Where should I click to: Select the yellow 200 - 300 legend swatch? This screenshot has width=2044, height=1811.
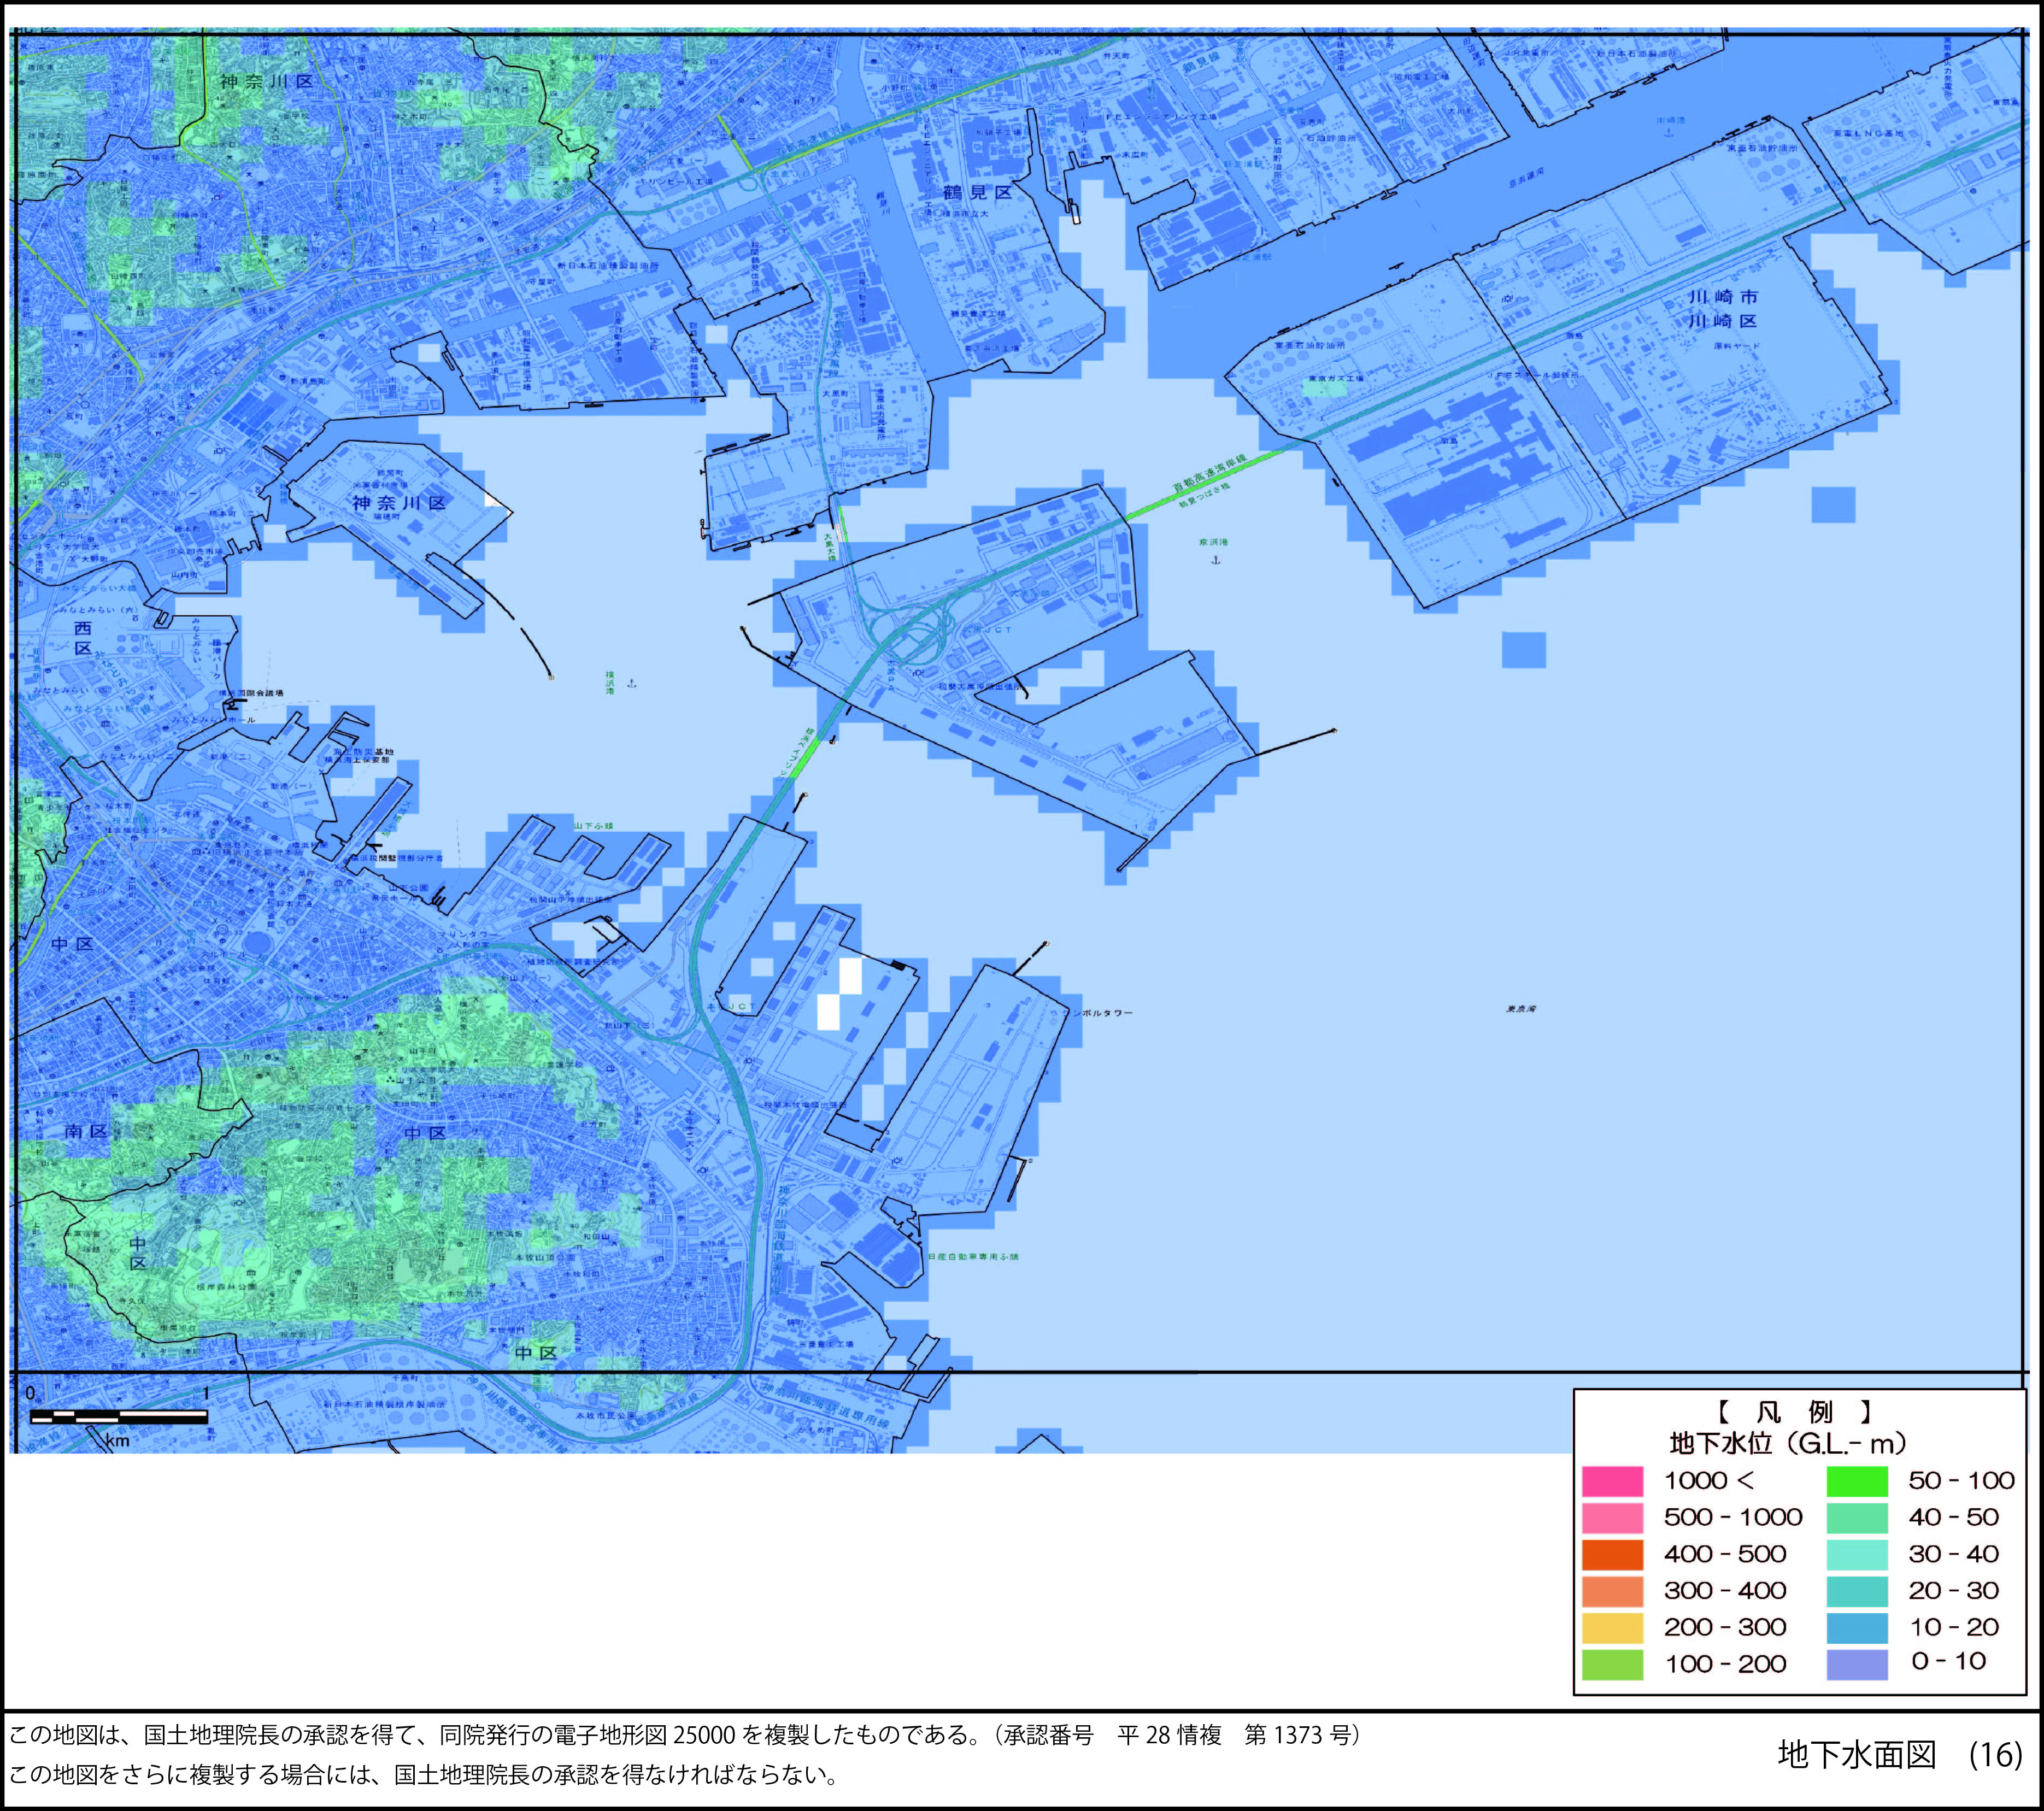click(x=1612, y=1628)
